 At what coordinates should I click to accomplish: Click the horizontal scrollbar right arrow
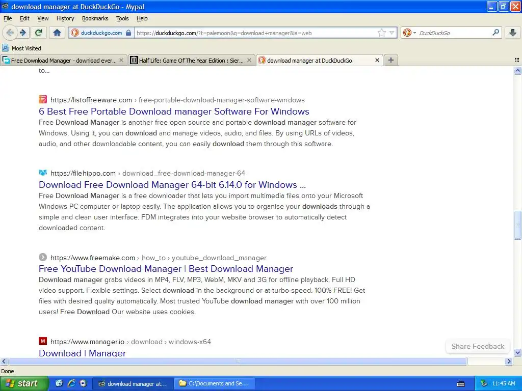click(x=509, y=361)
